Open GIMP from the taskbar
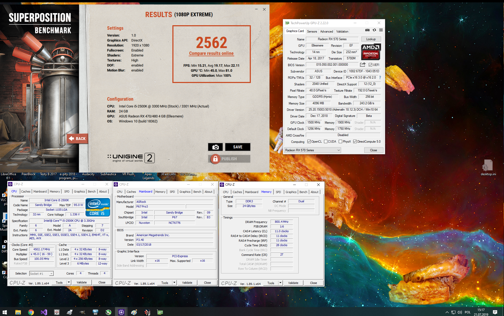This screenshot has width=504, height=316. pos(83,312)
